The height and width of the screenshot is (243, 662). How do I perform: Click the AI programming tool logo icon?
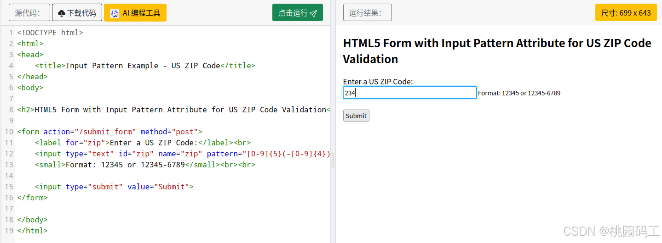(115, 13)
